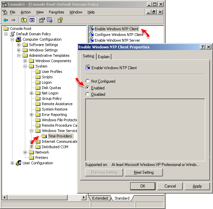Click the Properties toolbar icon
Viewport: 213px width, 209px height.
pos(42,20)
